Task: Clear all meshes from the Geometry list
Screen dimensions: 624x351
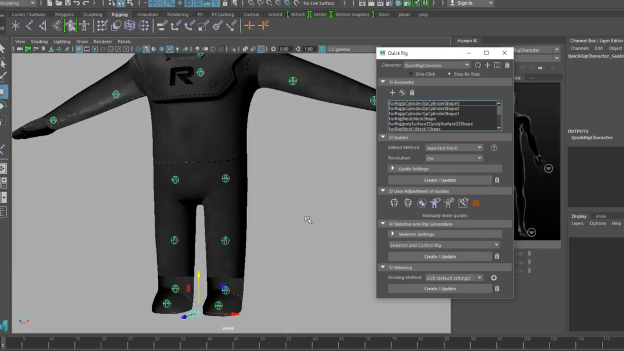Action: [412, 92]
